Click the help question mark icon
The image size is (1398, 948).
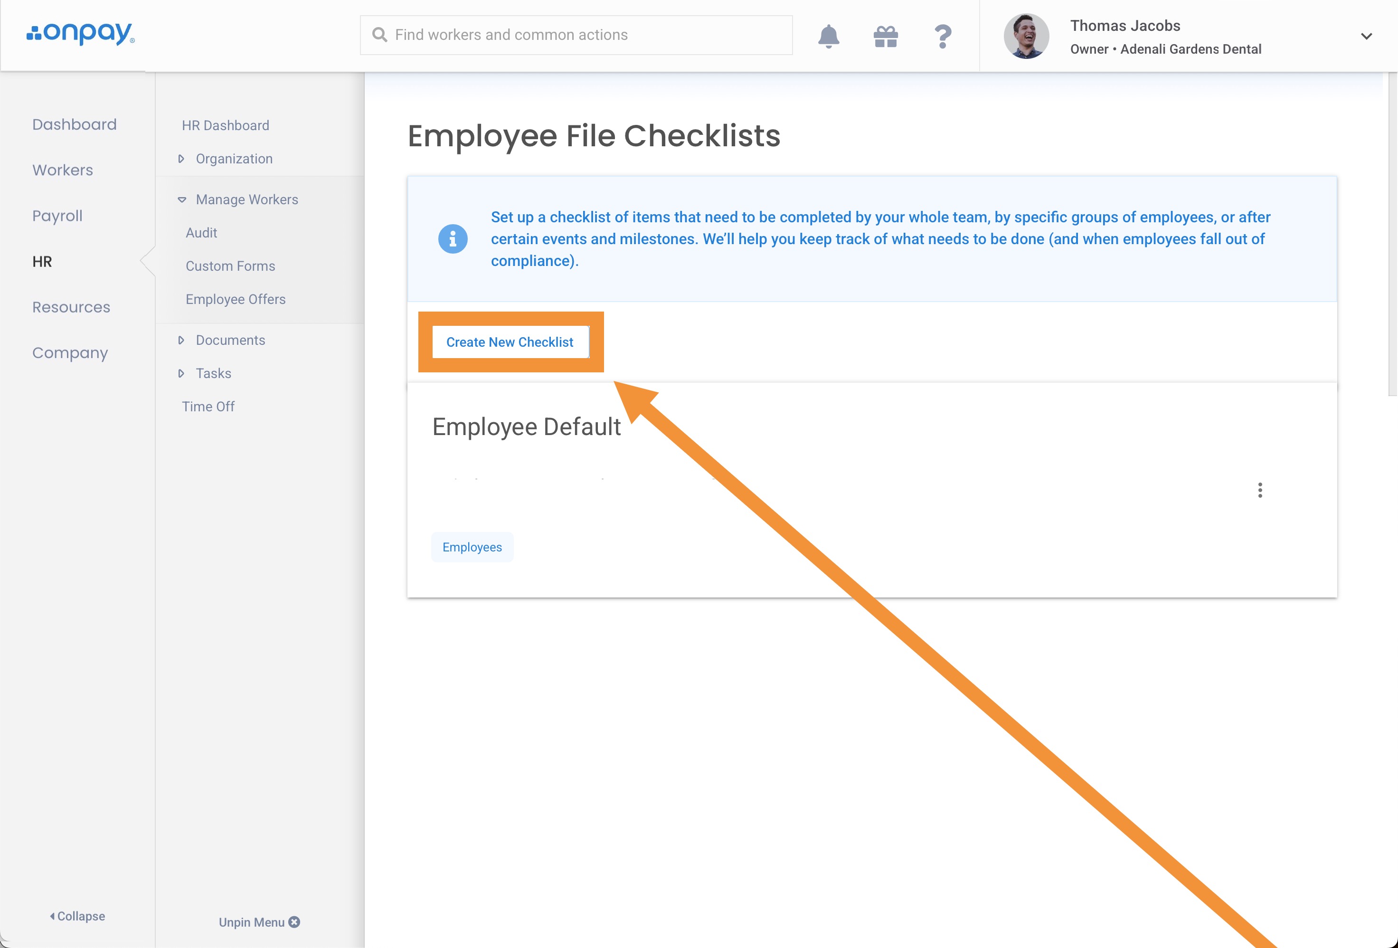[943, 36]
